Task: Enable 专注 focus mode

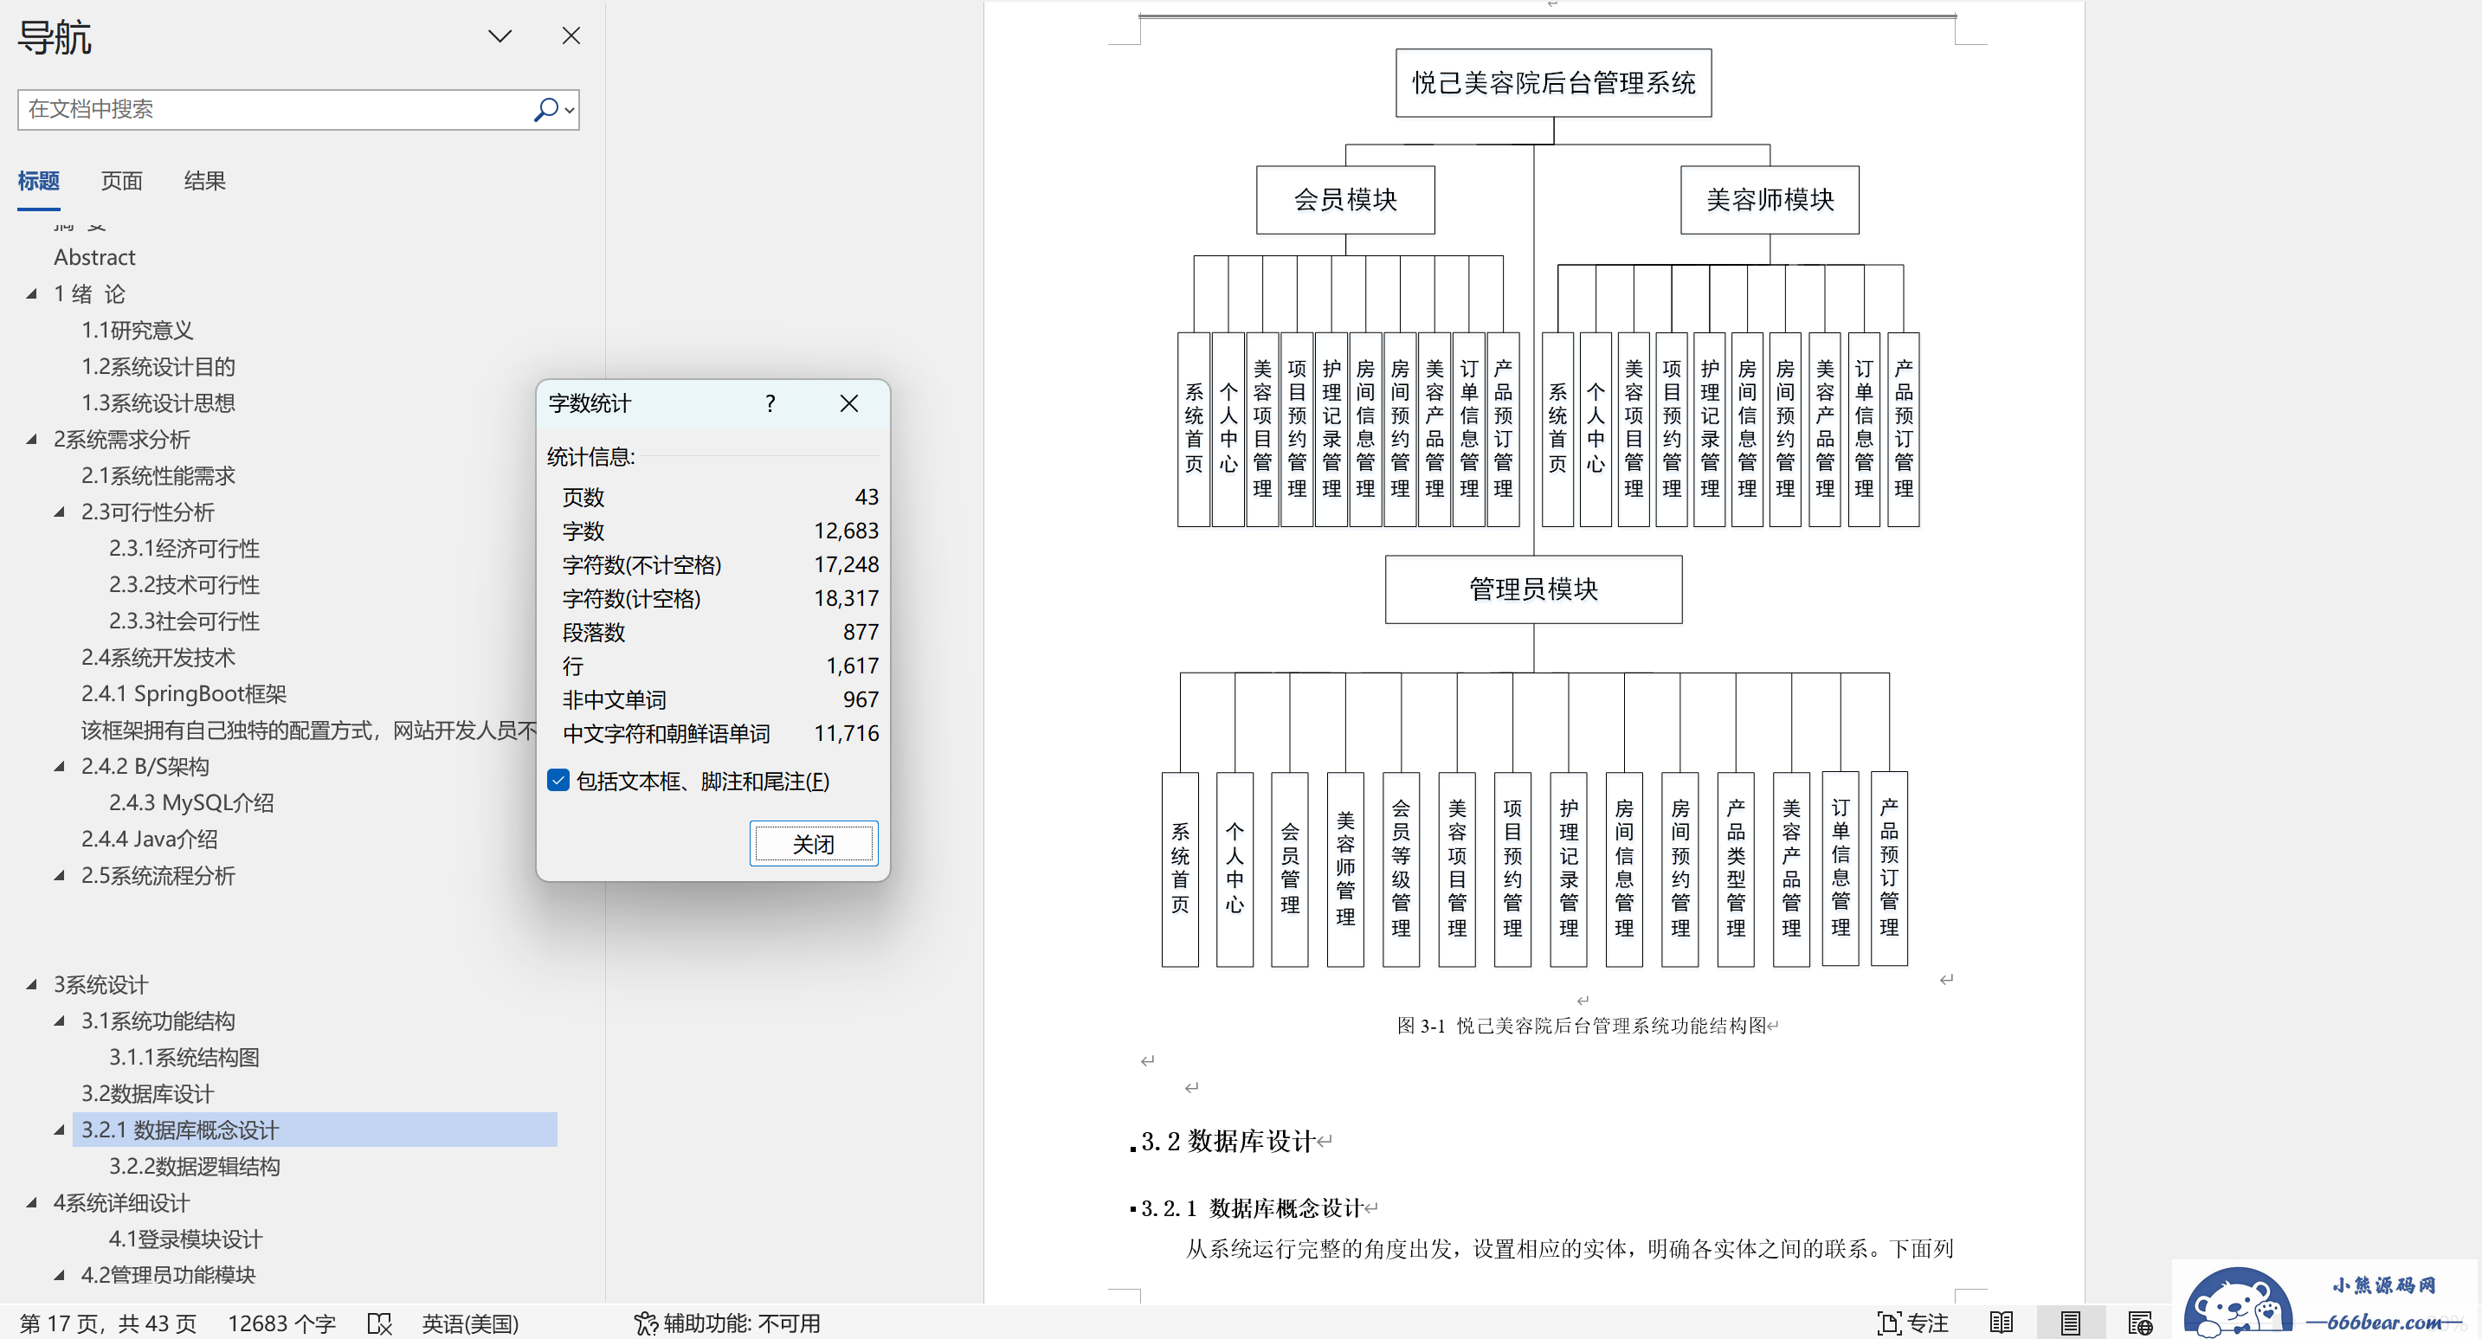Action: point(1912,1323)
